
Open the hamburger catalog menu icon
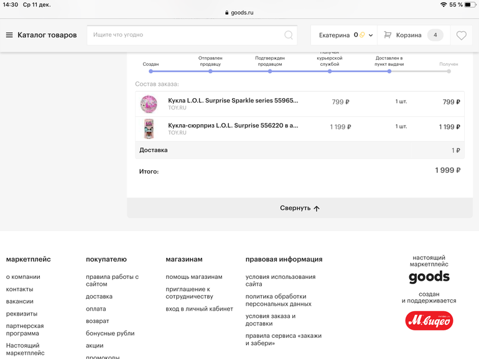click(x=9, y=35)
